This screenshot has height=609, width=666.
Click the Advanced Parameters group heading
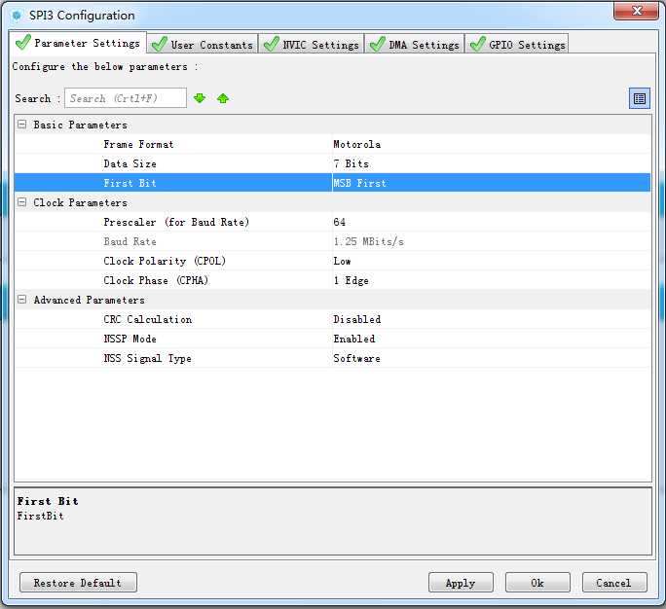(90, 300)
